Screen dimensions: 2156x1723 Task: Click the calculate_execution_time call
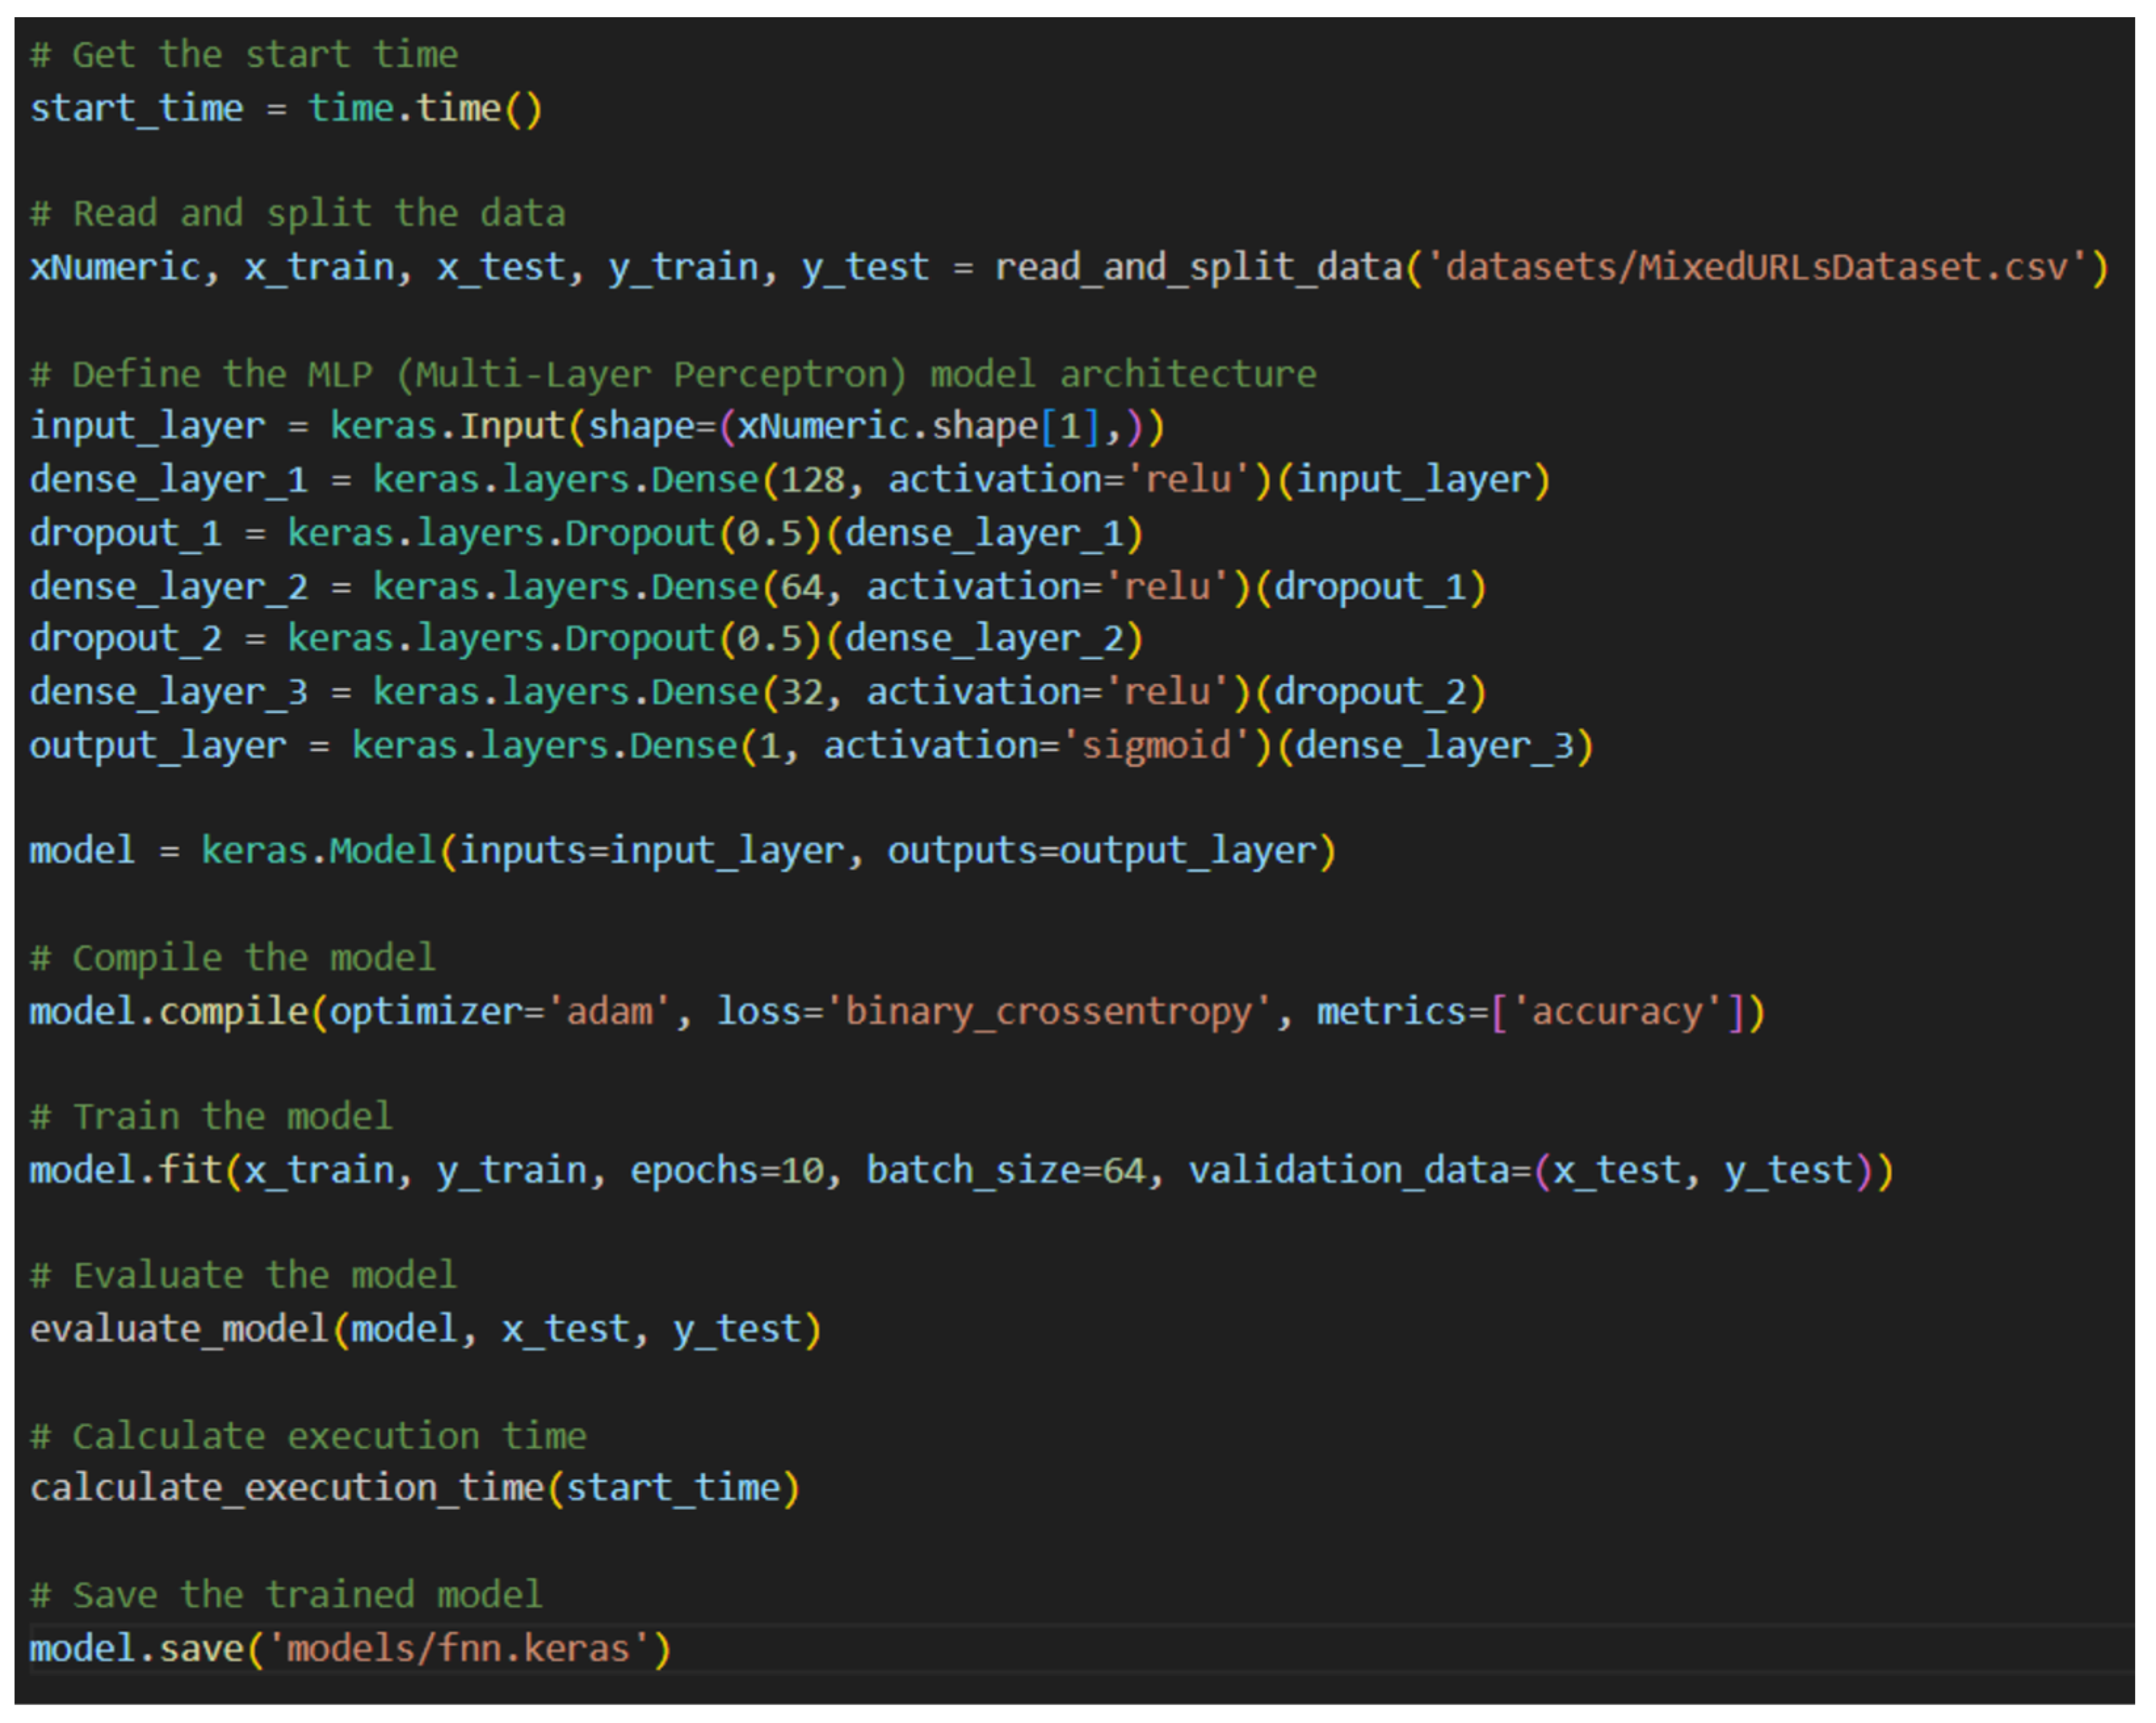pos(286,1488)
